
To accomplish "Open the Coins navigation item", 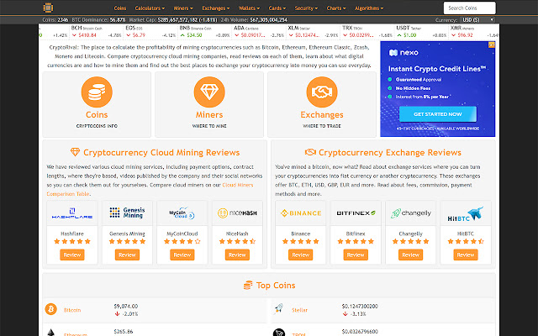I will pyautogui.click(x=120, y=8).
